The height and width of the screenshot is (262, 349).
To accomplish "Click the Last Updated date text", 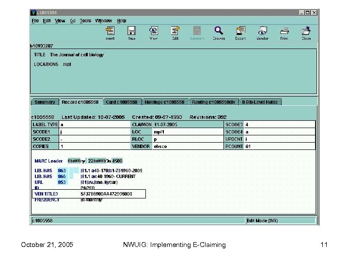I will [93, 117].
